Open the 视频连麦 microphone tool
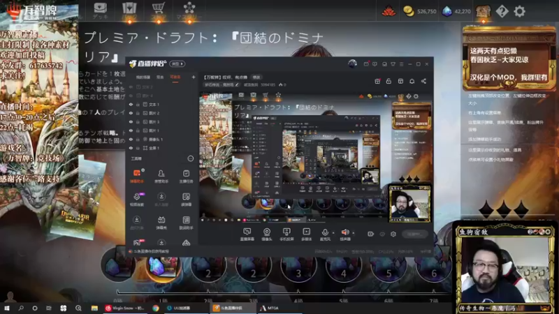The image size is (559, 314). (x=137, y=200)
